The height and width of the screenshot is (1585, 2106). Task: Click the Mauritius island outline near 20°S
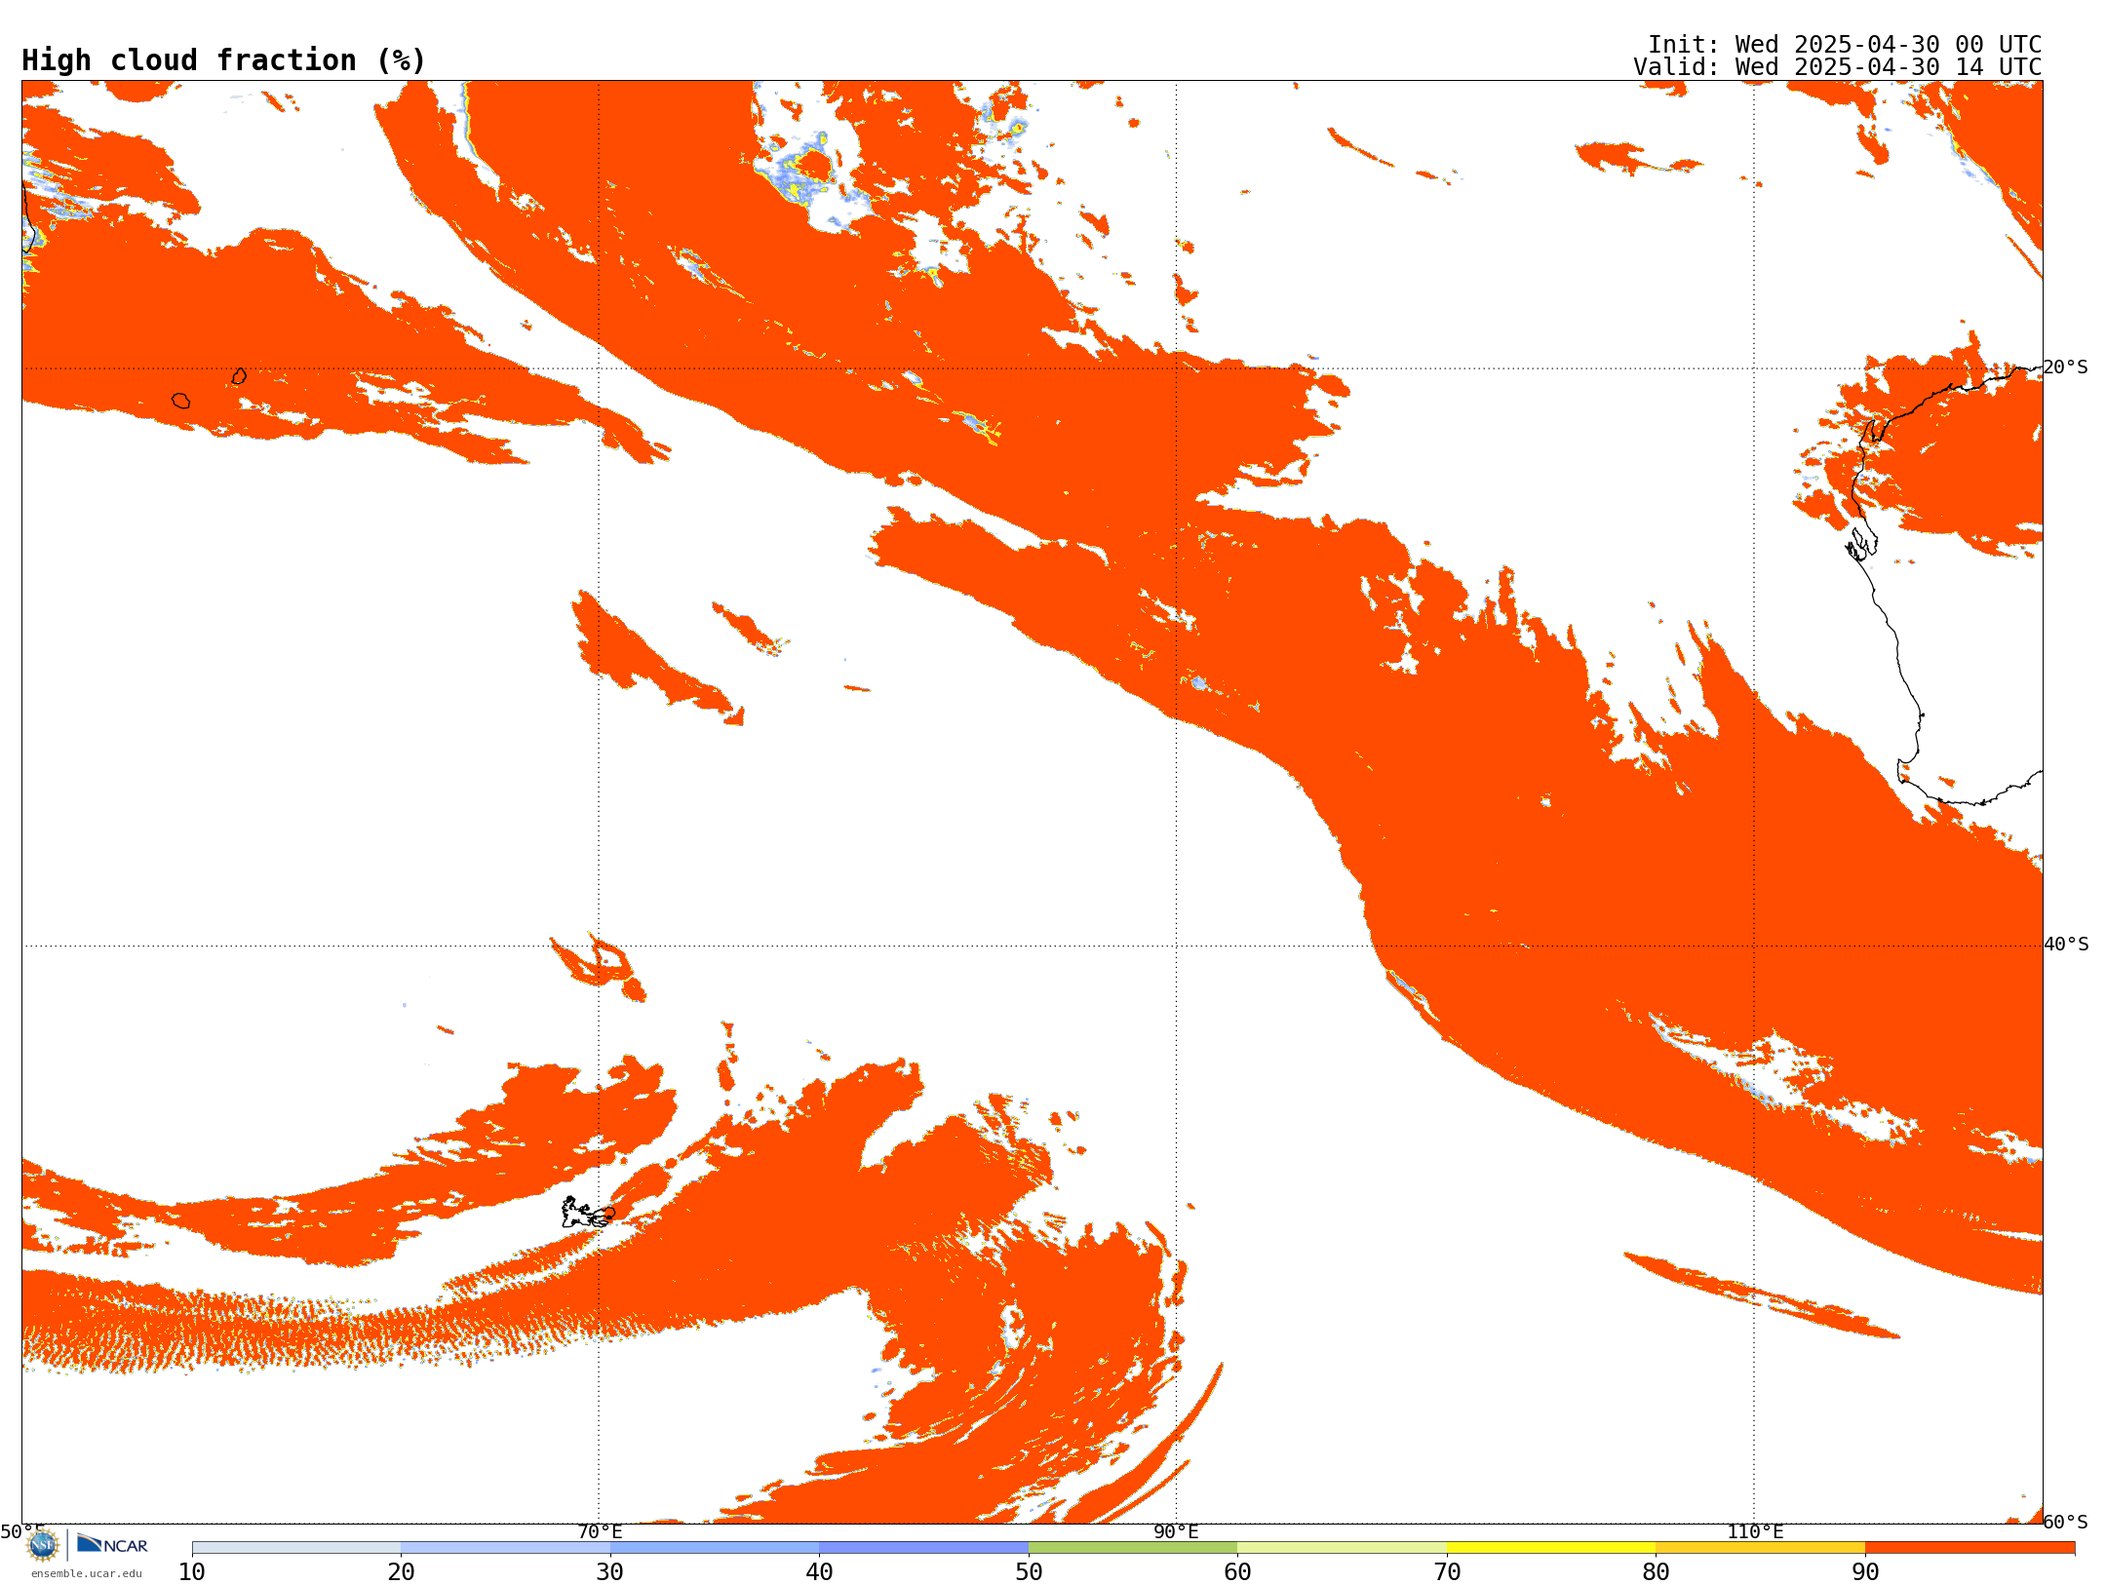[239, 376]
